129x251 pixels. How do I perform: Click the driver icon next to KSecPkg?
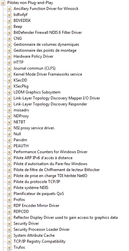coord(9,87)
